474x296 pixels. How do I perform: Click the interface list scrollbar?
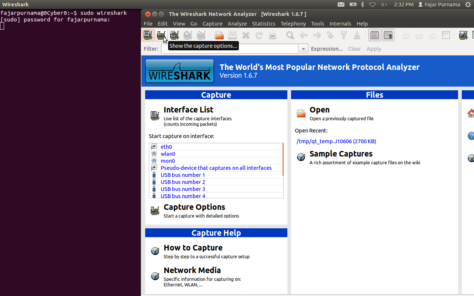(283, 159)
